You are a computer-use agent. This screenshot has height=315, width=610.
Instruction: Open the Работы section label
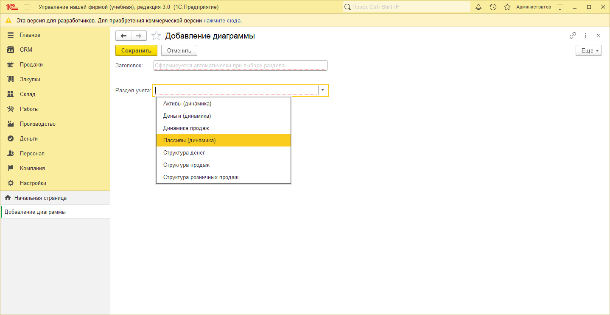click(x=29, y=109)
